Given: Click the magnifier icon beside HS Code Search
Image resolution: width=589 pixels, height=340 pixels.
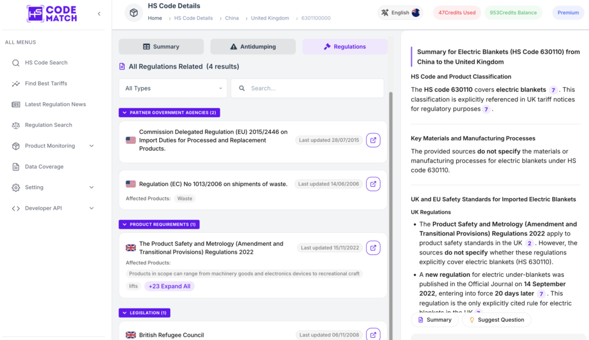Looking at the screenshot, I should [16, 63].
